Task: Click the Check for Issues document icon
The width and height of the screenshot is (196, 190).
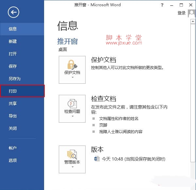Action: click(72, 104)
